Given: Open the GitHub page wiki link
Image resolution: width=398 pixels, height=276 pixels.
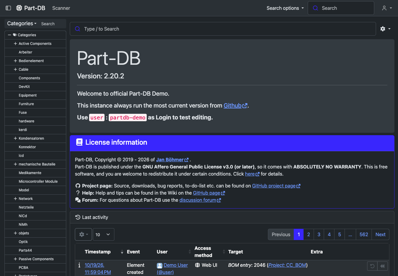Looking at the screenshot, I should 209,193.
